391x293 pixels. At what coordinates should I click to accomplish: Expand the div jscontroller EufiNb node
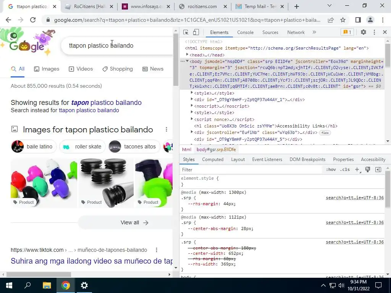point(192,132)
